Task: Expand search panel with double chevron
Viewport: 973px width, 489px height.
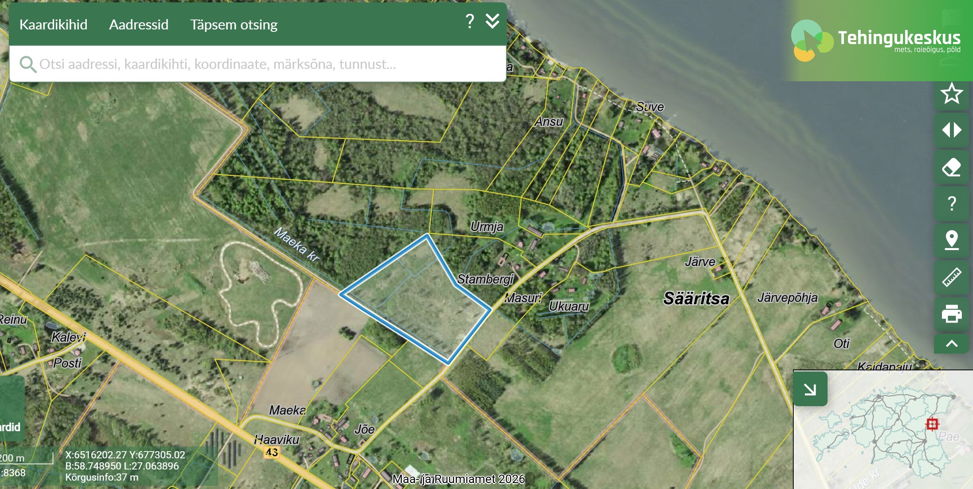Action: point(492,21)
